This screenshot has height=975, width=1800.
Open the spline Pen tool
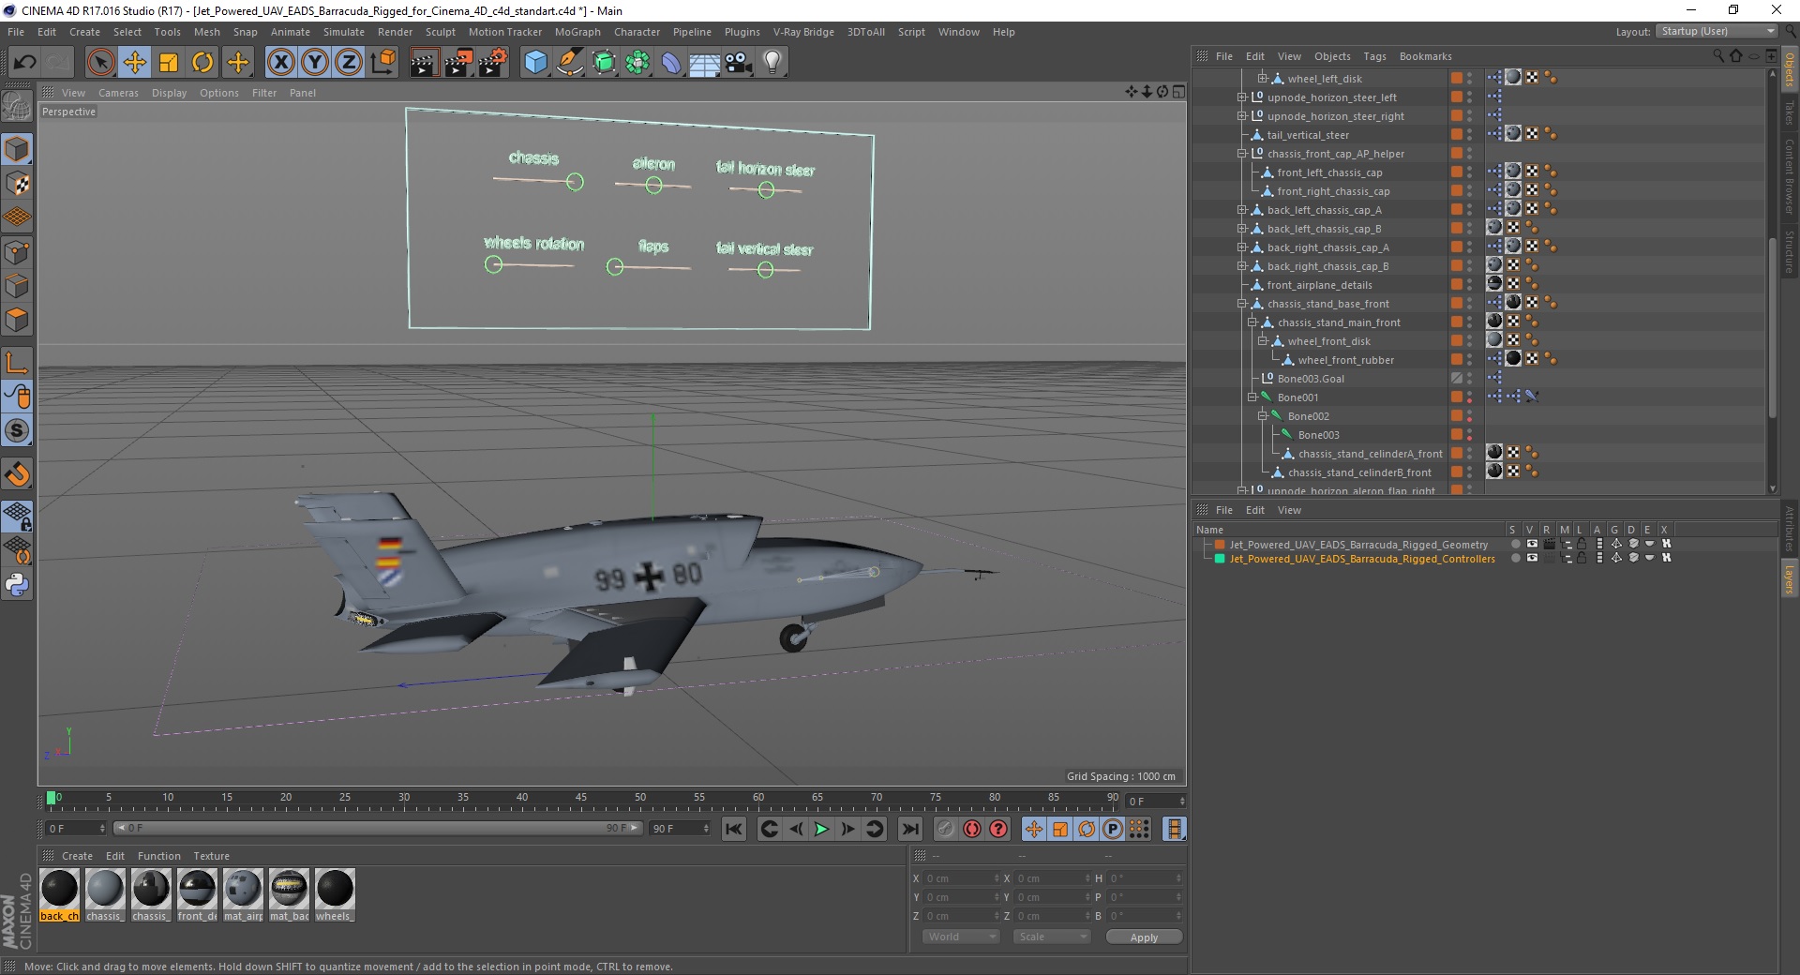[x=569, y=63]
